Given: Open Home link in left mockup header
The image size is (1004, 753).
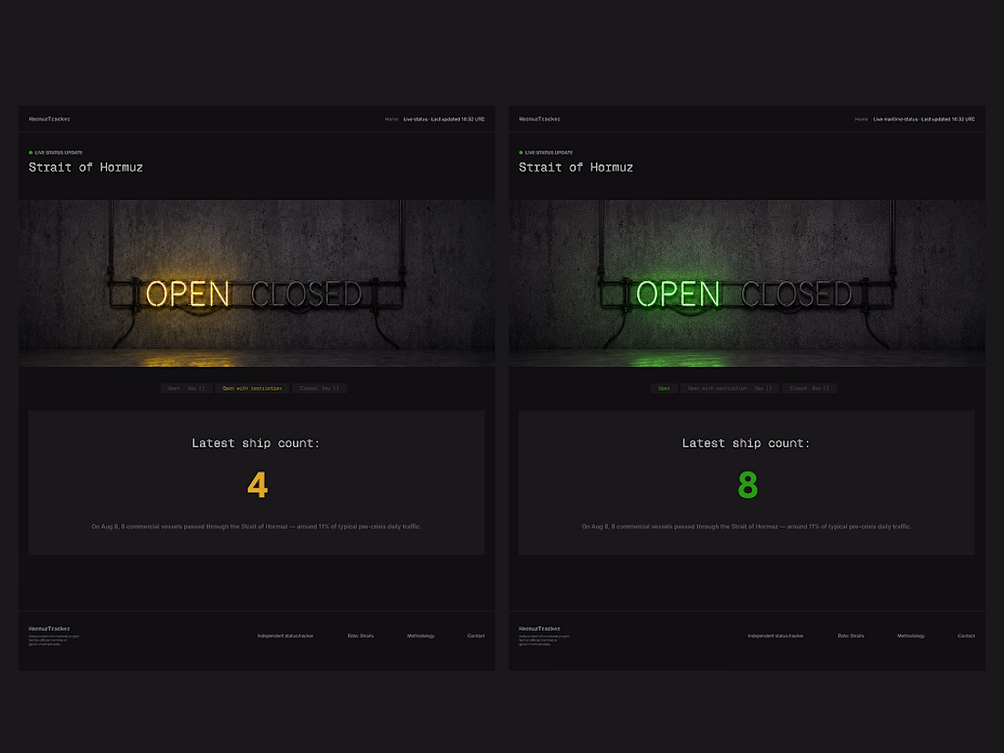Looking at the screenshot, I should click(x=392, y=119).
